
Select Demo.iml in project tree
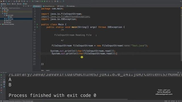click(8, 21)
